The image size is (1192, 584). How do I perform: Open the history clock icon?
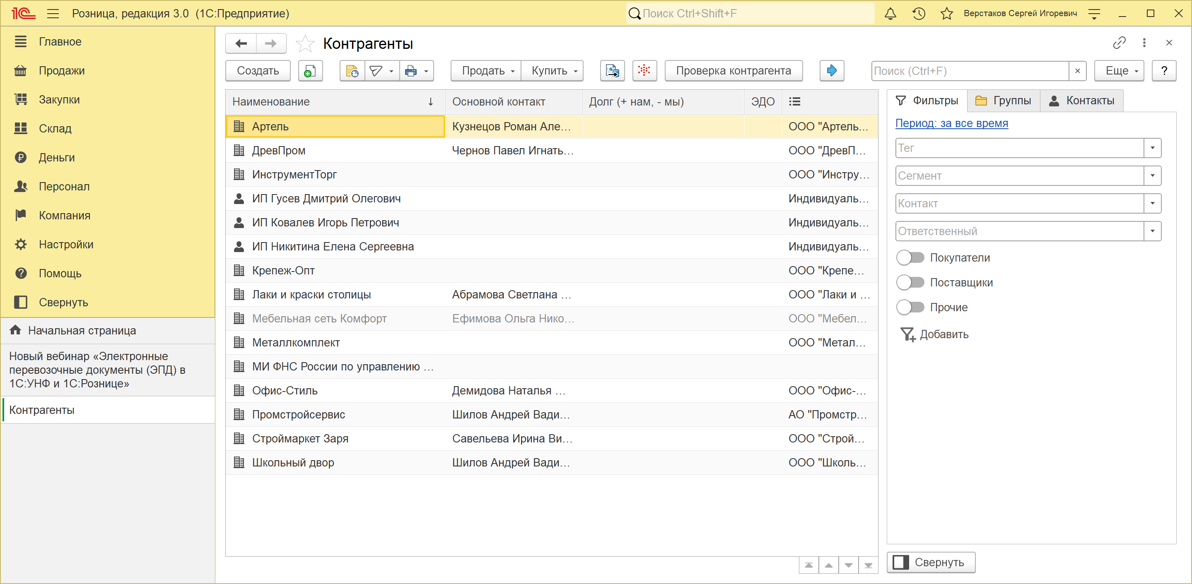coord(919,13)
